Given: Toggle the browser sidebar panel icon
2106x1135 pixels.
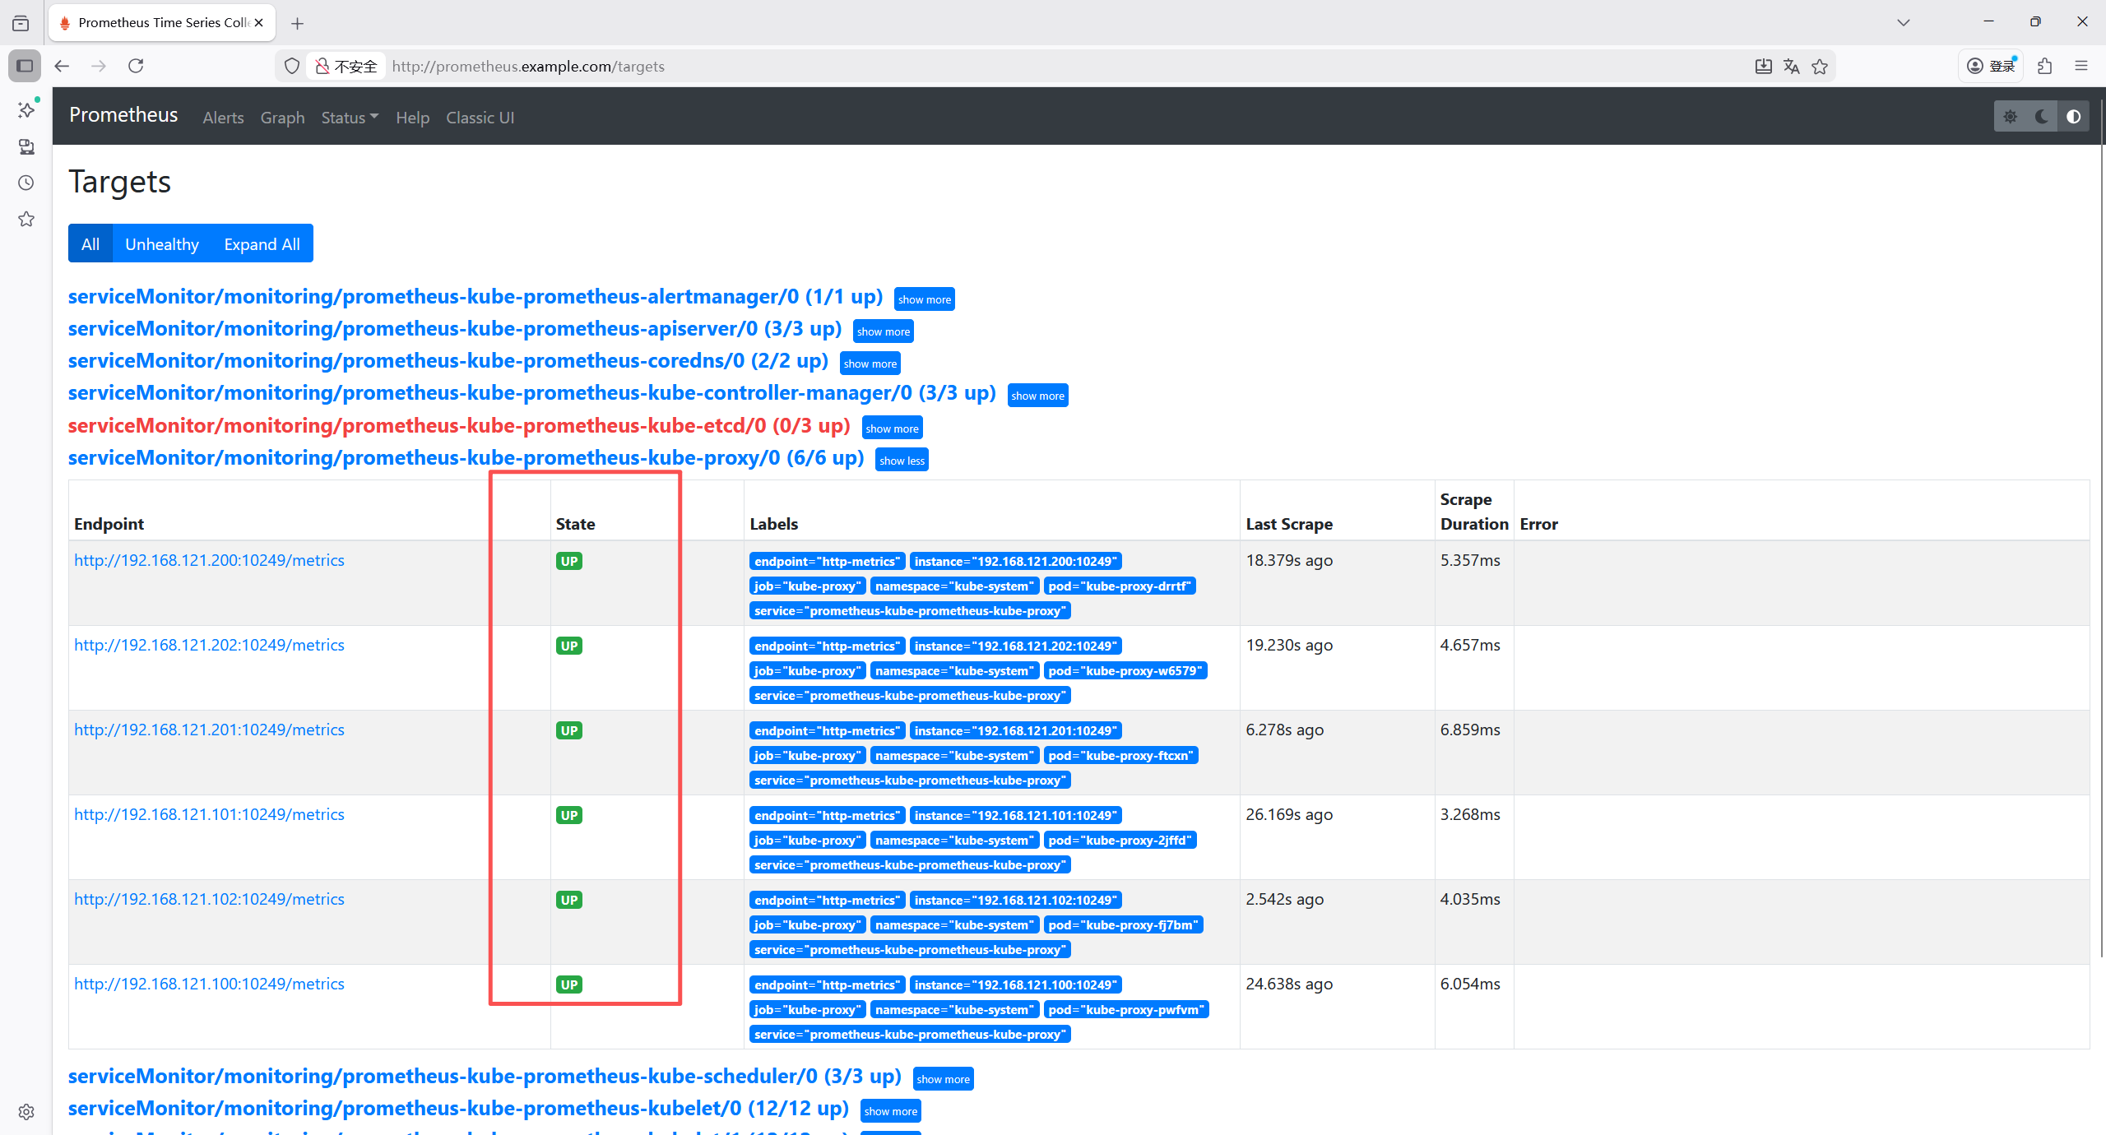Looking at the screenshot, I should pyautogui.click(x=25, y=66).
